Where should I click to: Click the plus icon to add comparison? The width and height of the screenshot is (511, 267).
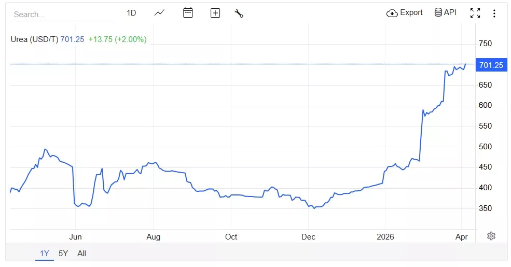coord(215,13)
